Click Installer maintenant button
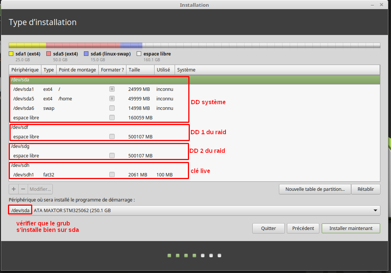This screenshot has width=391, height=273. click(351, 228)
